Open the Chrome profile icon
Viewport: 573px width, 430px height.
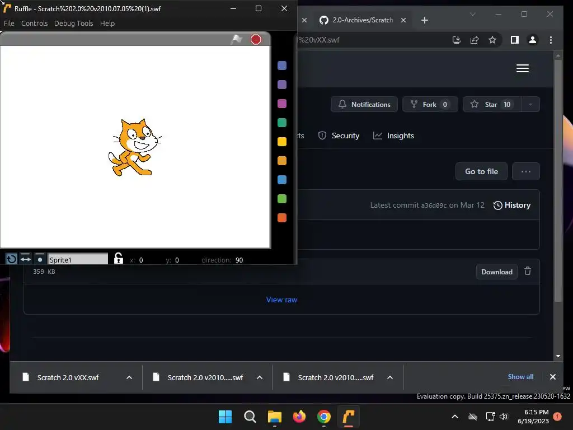[x=533, y=40]
